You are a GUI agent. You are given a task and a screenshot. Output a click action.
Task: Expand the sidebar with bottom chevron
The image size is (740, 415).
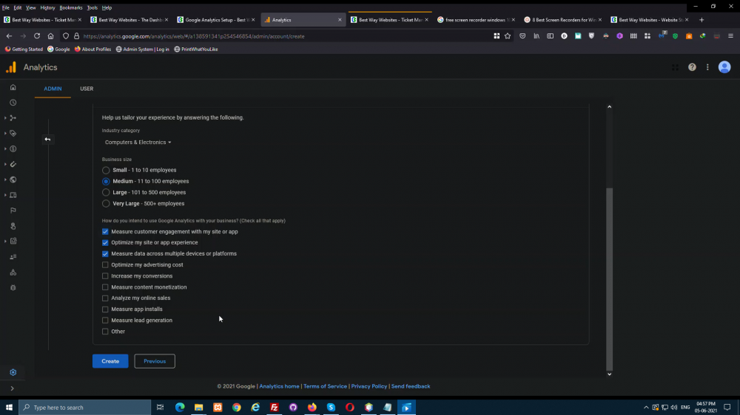click(13, 388)
